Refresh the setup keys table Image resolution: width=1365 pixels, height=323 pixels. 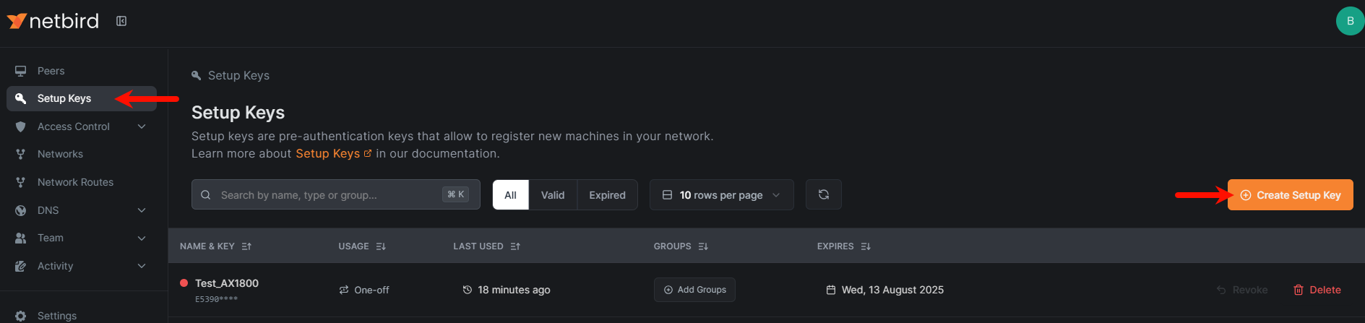point(824,194)
